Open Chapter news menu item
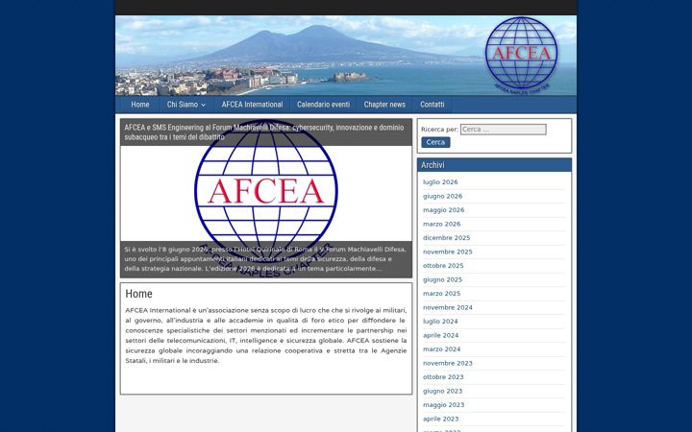Viewport: 692px width, 432px height. pos(384,105)
